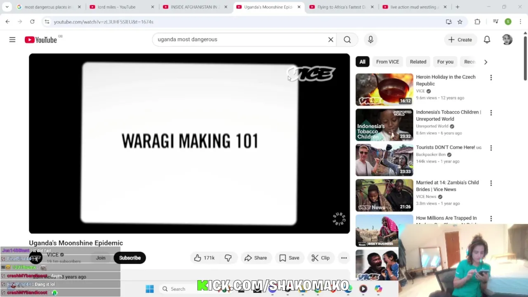Image resolution: width=528 pixels, height=297 pixels.
Task: Open options for Tourists DON'T Come Here video
Action: tap(491, 148)
